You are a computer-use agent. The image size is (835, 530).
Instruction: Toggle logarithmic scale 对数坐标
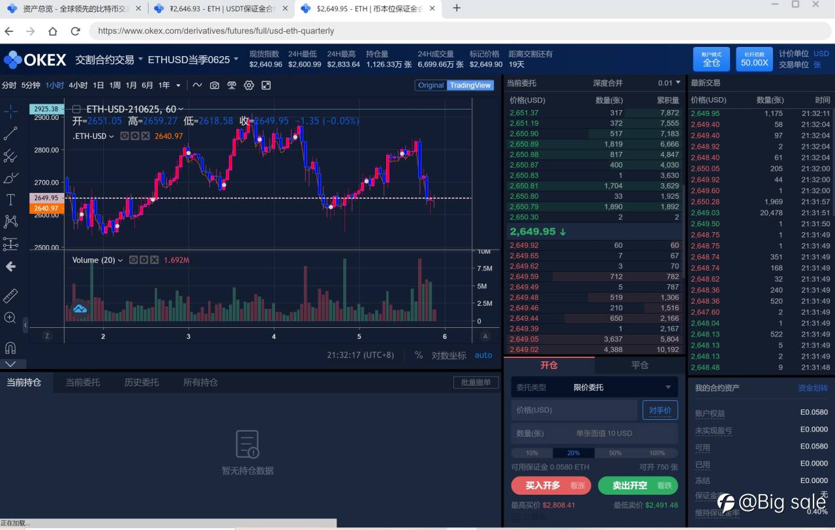(449, 355)
